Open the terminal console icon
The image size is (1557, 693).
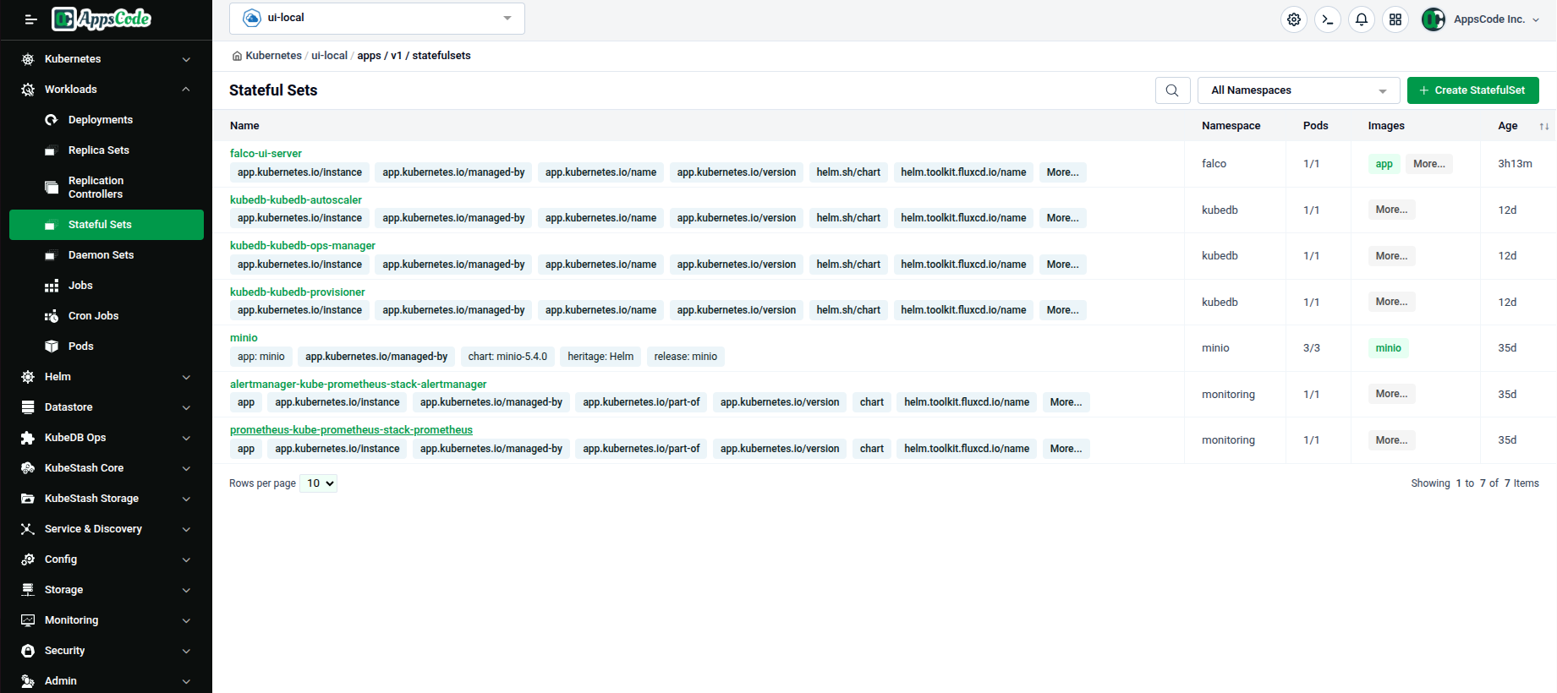1328,19
